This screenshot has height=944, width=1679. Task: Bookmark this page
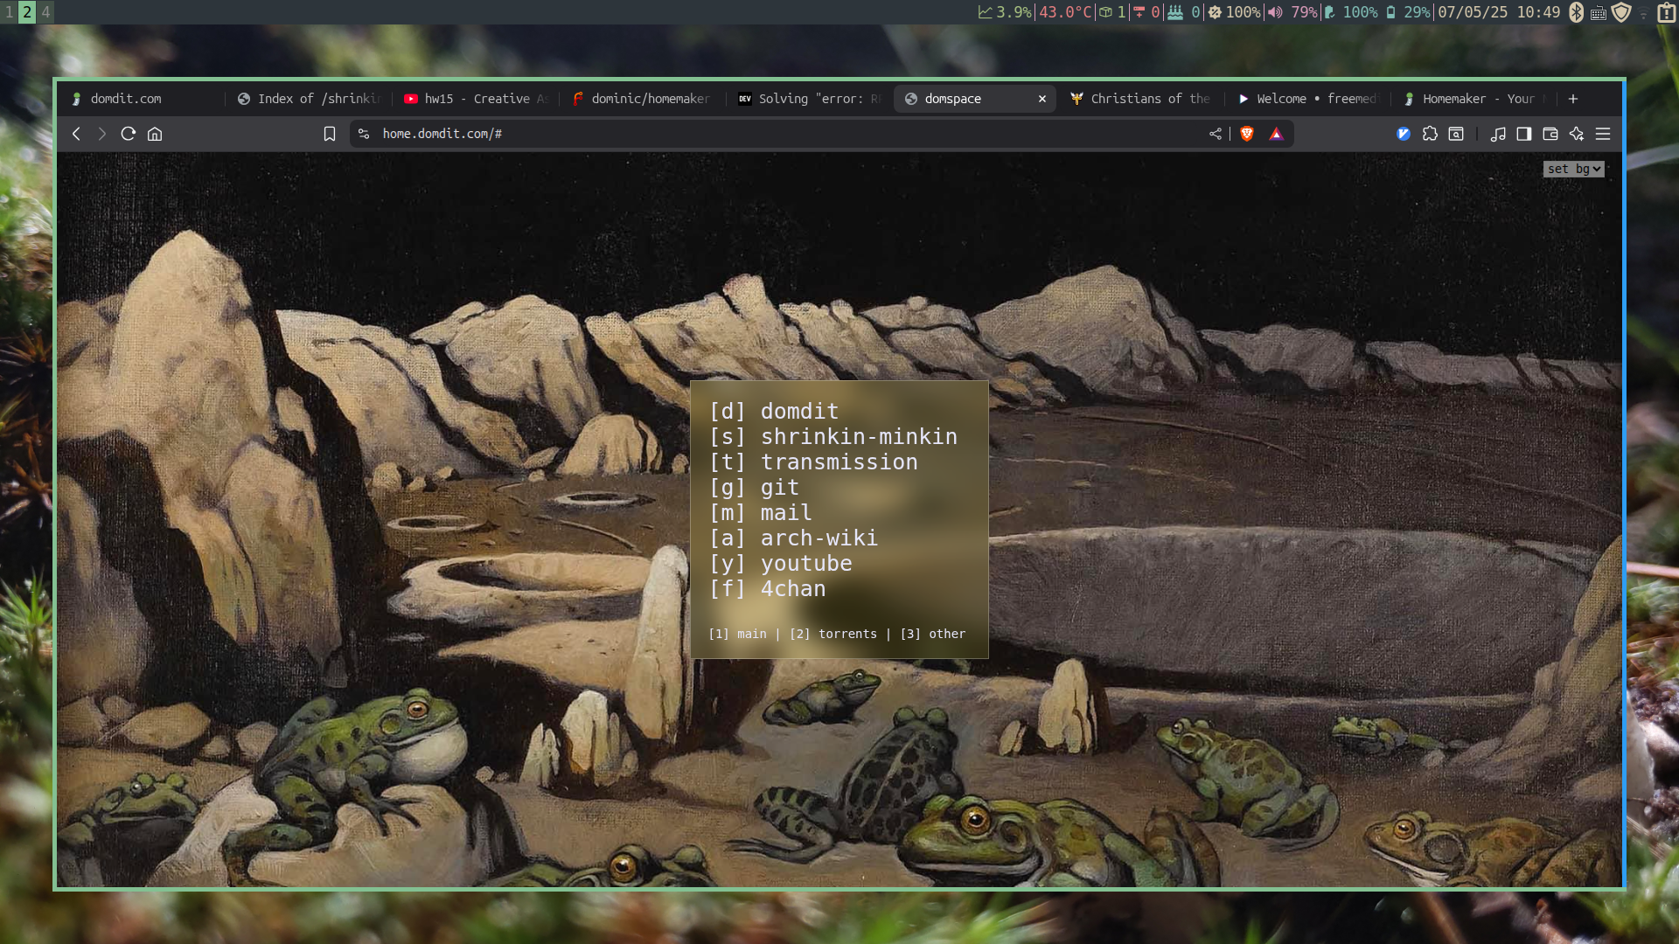click(330, 134)
